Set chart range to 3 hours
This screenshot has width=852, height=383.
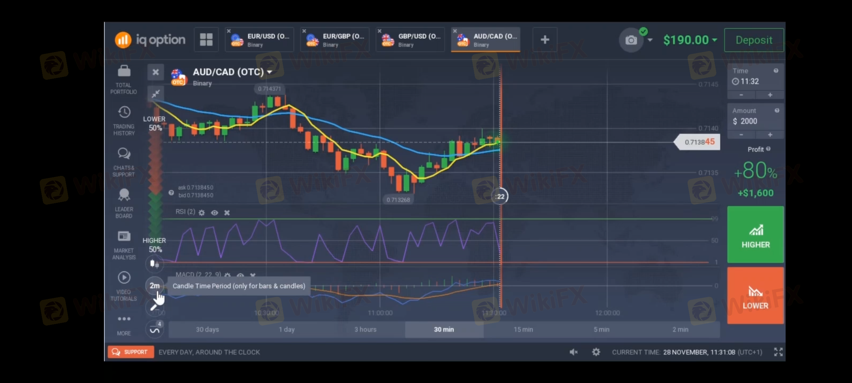pyautogui.click(x=365, y=329)
